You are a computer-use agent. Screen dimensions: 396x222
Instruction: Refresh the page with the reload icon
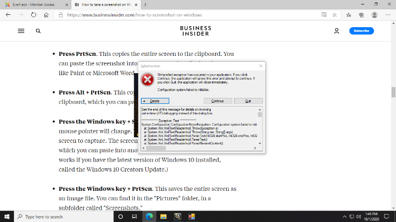point(33,15)
